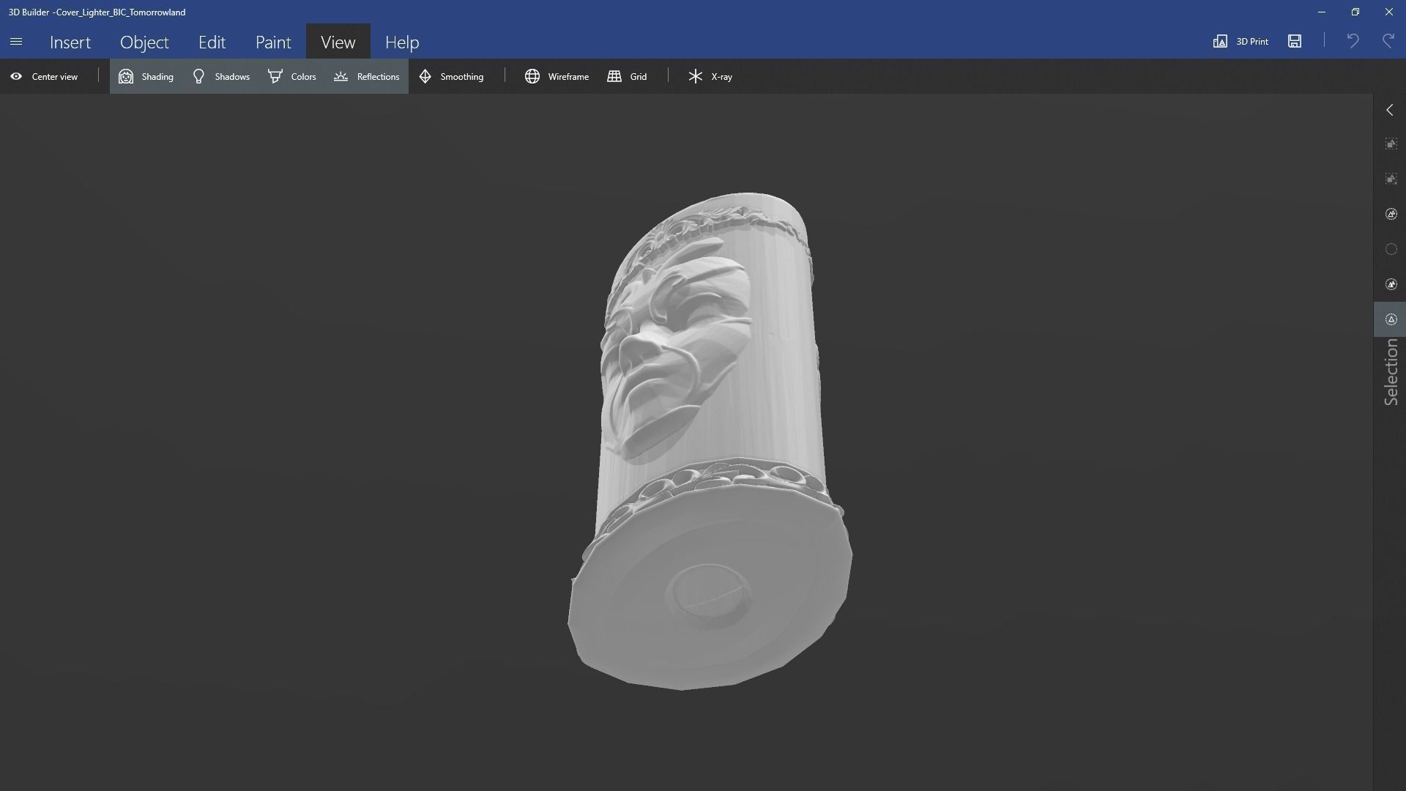Expand the Selection side panel

tap(1389, 110)
